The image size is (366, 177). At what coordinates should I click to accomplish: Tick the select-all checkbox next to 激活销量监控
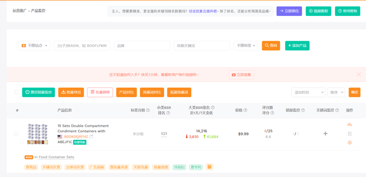16,92
